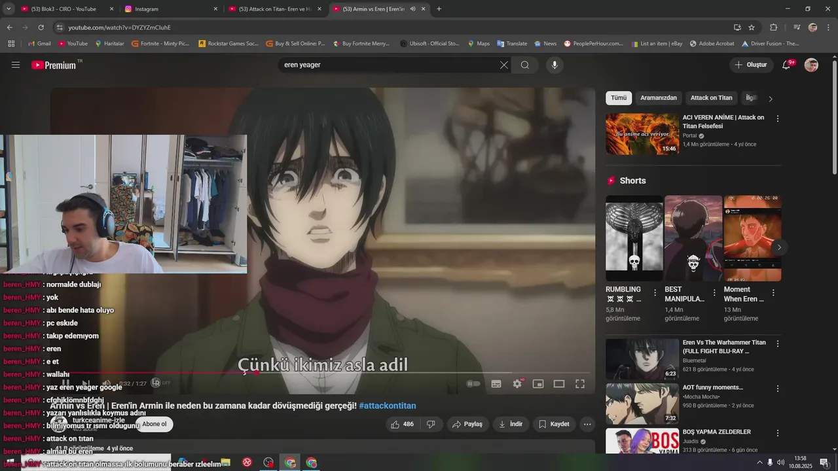Open the RUMBLING short thumbnail

(x=634, y=238)
